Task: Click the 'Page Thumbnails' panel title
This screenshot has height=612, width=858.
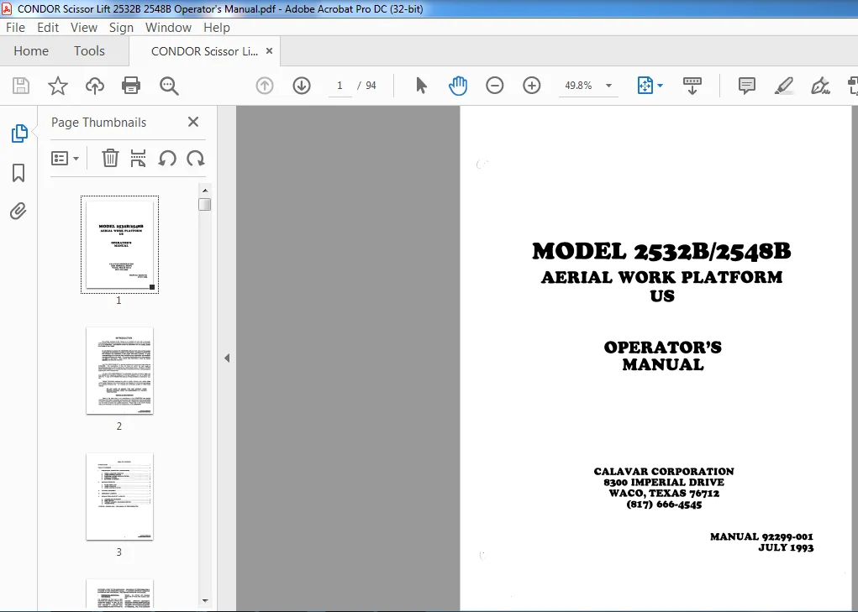Action: pyautogui.click(x=98, y=123)
